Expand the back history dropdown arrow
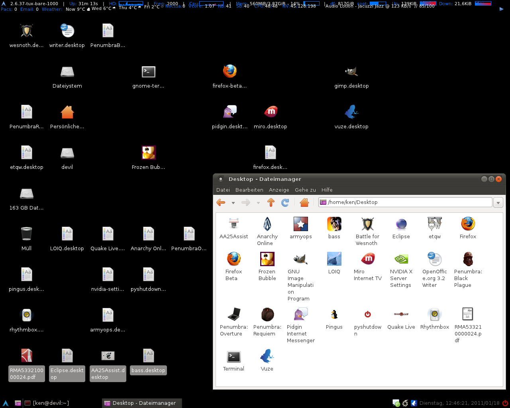510x408 pixels. [233, 203]
